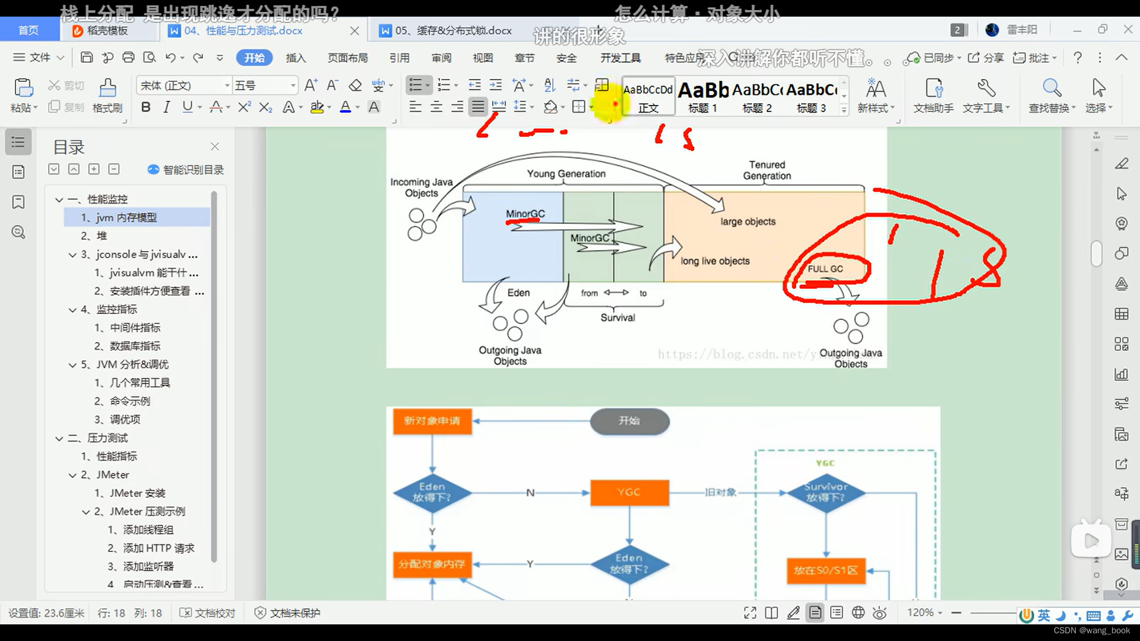Click the 分享 share button
Screen dimensions: 1140x641
click(x=986, y=58)
